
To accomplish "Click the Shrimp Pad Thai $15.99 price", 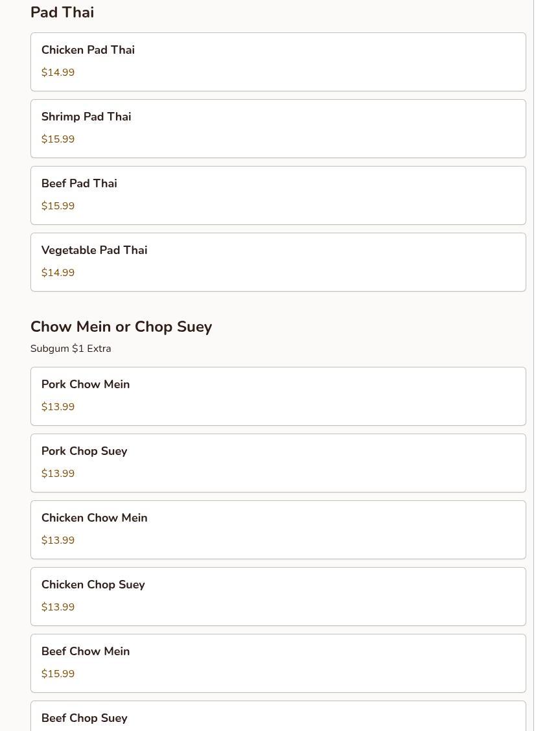I will [58, 139].
